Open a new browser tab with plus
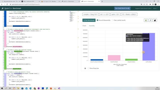160x90 pixels. tap(102, 1)
